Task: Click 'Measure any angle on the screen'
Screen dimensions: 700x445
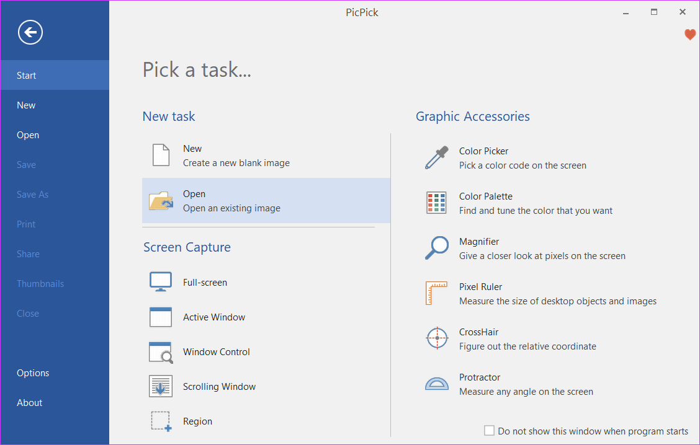Action: (526, 392)
